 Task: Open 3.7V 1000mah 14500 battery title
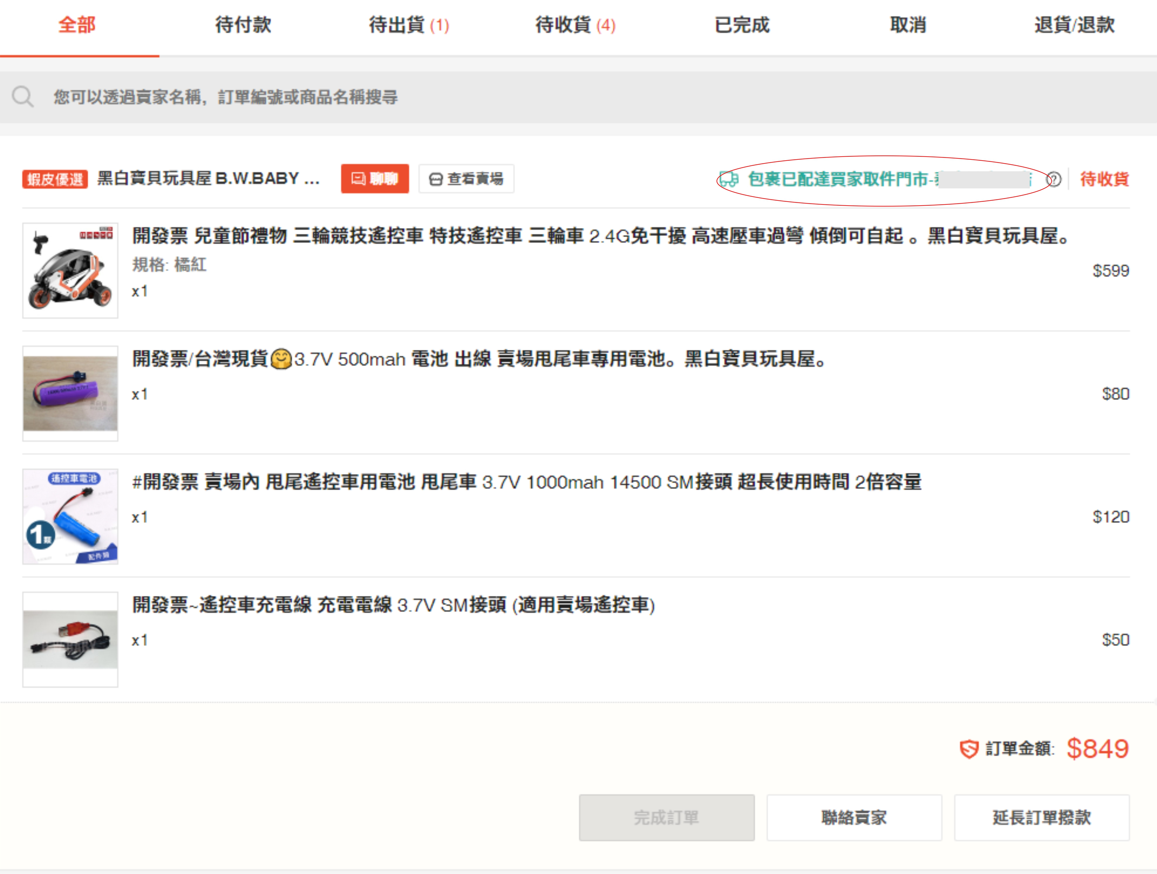point(527,482)
